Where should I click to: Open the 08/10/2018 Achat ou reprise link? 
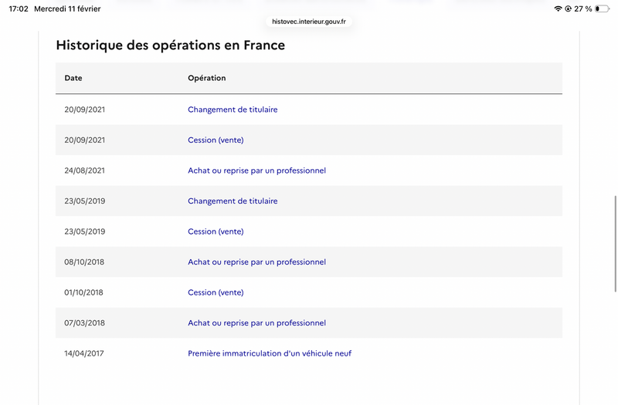click(256, 262)
